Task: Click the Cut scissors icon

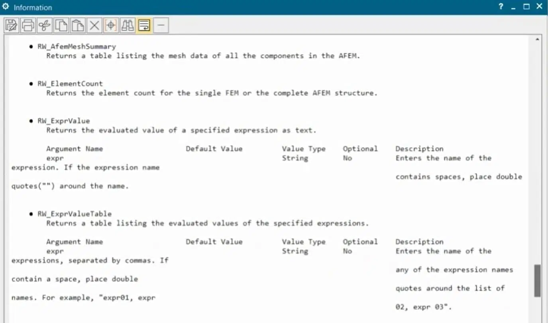Action: point(44,26)
